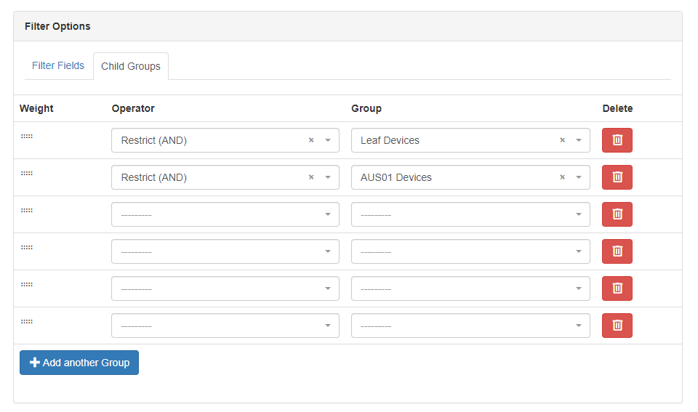Clear operator selection in second row
The height and width of the screenshot is (412, 698).
311,177
